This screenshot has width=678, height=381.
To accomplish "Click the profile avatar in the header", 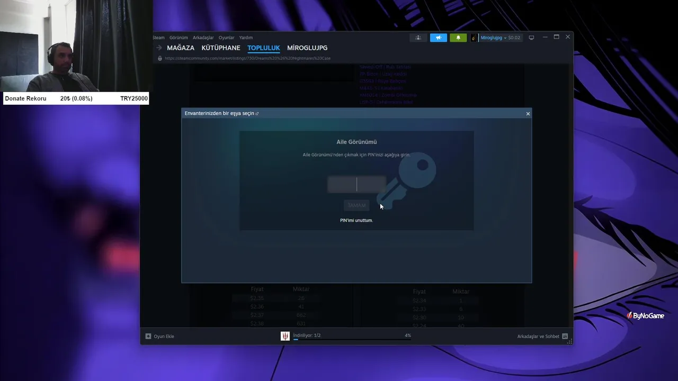I will tap(474, 38).
